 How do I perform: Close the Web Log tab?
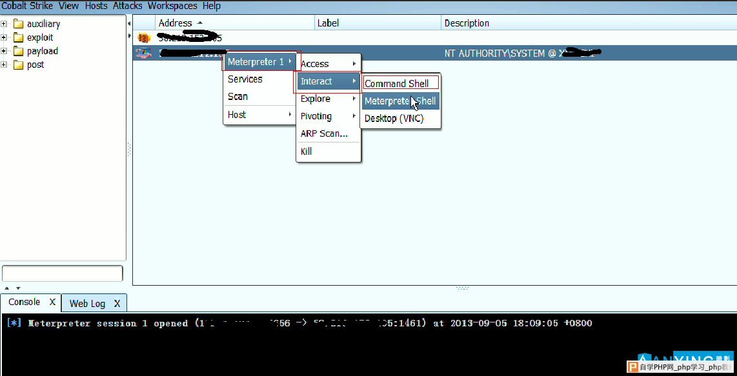tap(117, 304)
